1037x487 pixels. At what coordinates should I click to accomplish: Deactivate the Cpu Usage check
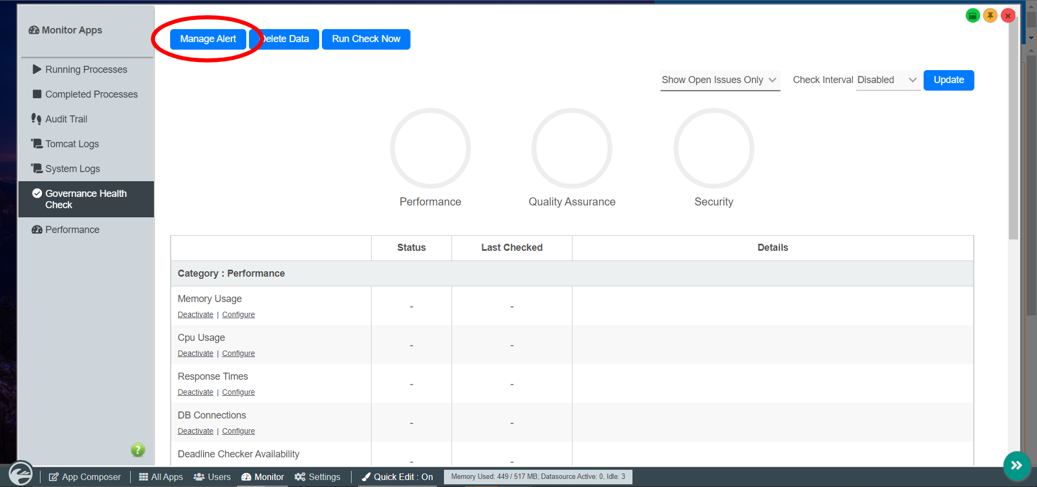[x=196, y=353]
